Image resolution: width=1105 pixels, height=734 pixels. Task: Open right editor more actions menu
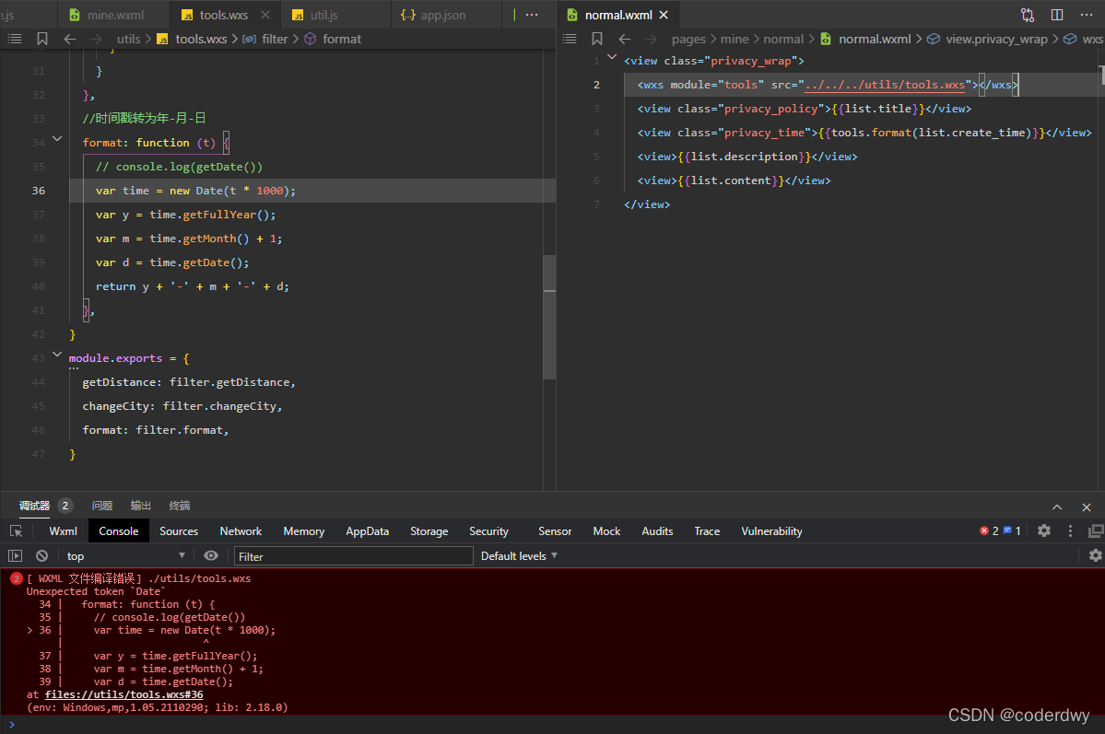pyautogui.click(x=1086, y=15)
